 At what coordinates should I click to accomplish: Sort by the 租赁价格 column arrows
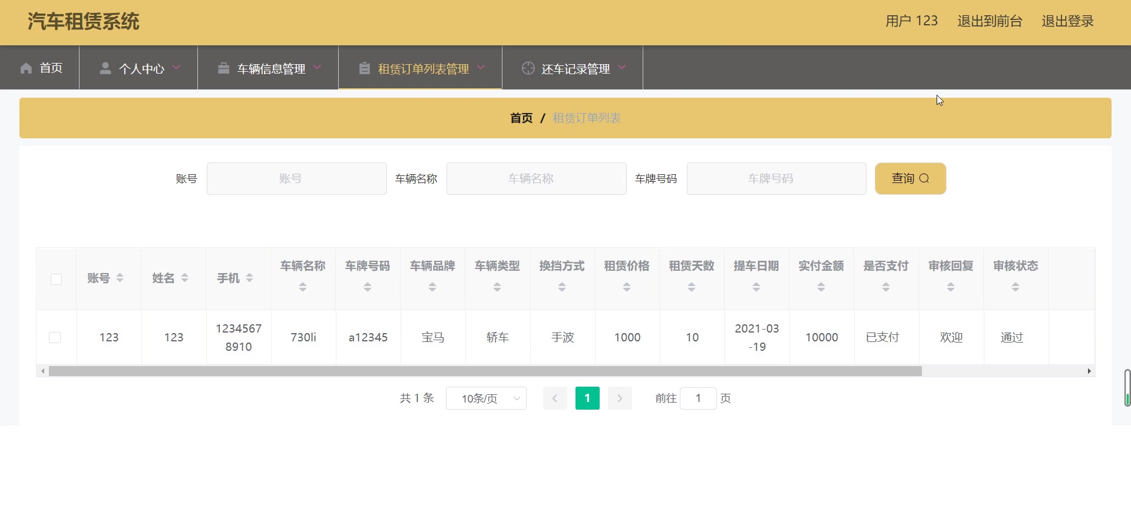[x=627, y=287]
